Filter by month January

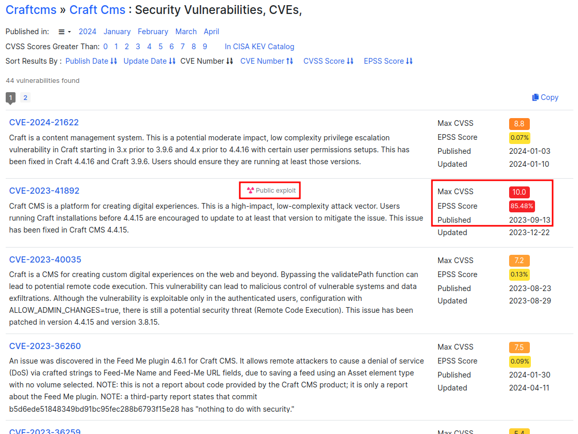117,32
